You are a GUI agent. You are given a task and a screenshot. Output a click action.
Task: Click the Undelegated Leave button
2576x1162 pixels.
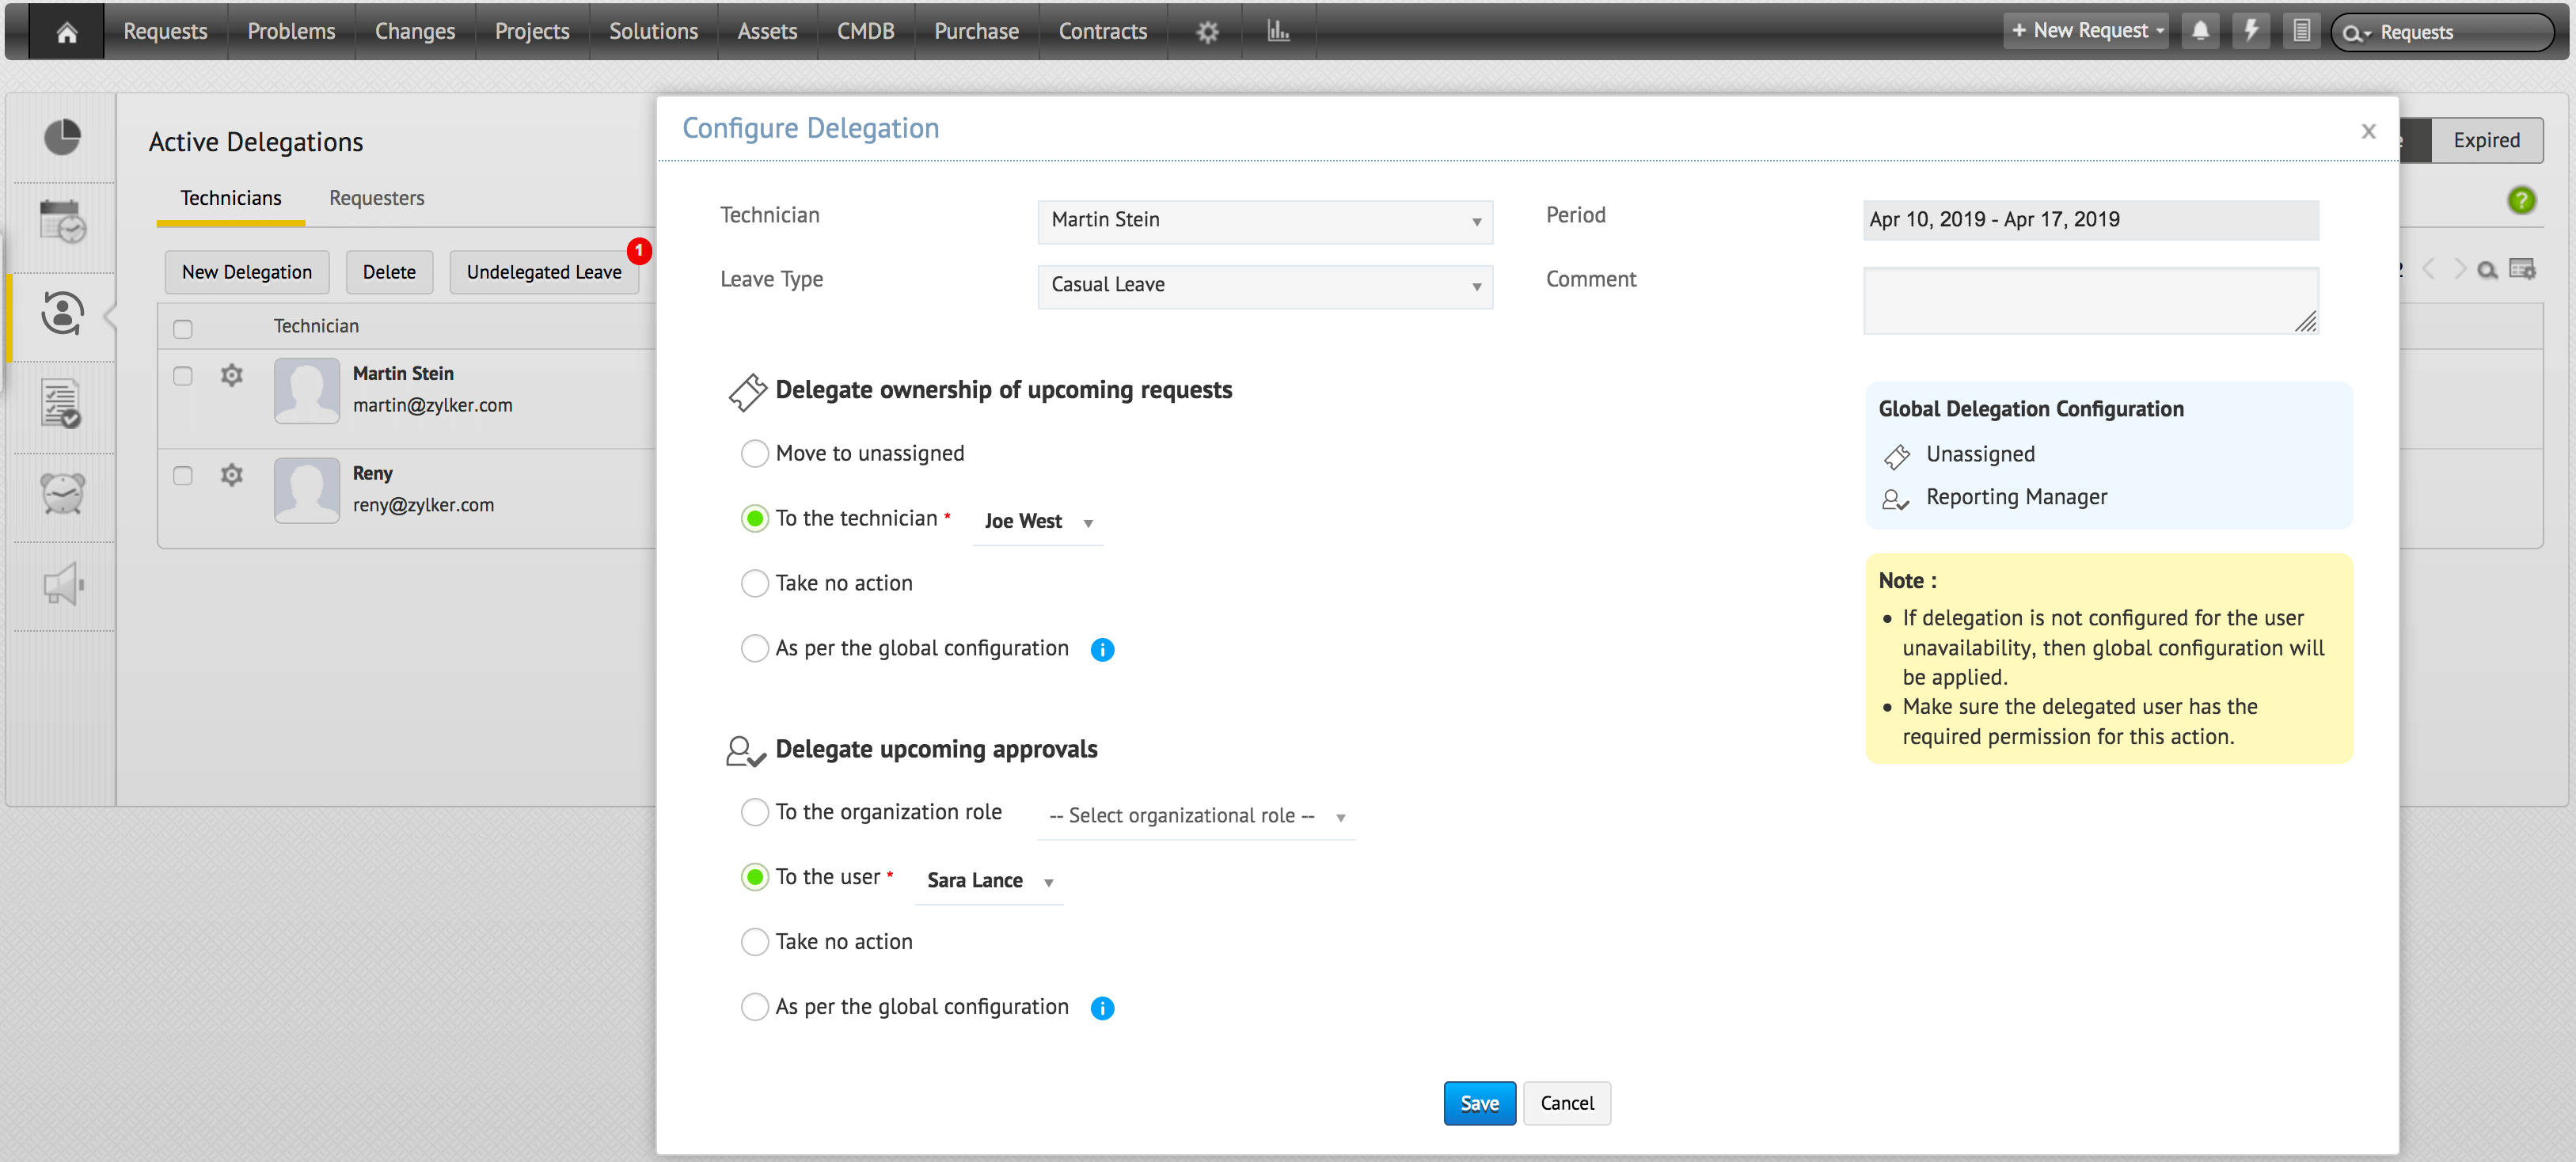[543, 272]
